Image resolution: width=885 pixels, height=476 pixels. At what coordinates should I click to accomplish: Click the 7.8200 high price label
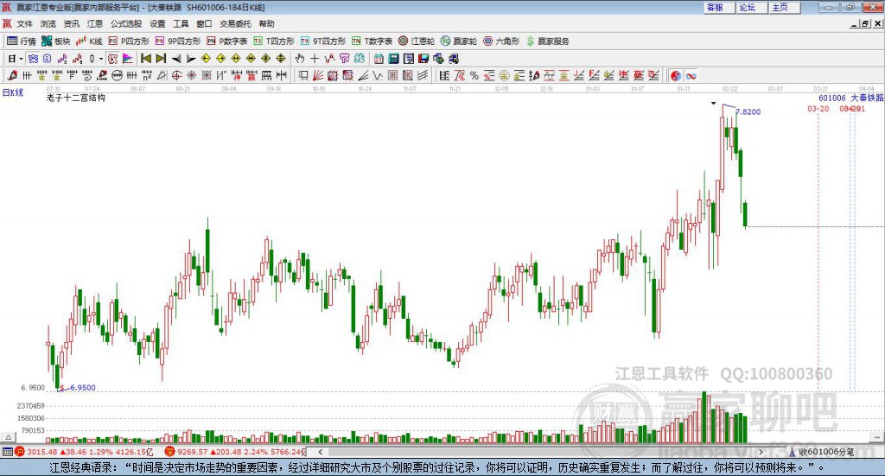[748, 111]
